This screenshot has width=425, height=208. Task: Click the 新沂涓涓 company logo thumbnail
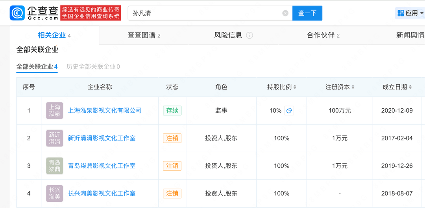click(x=55, y=138)
